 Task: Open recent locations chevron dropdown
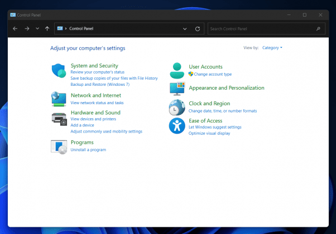point(37,28)
